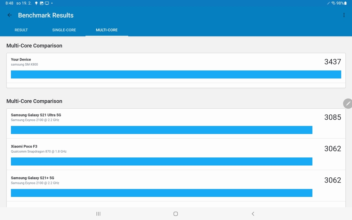Select the MULTI-CORE tab
This screenshot has height=220, width=352.
pos(107,30)
